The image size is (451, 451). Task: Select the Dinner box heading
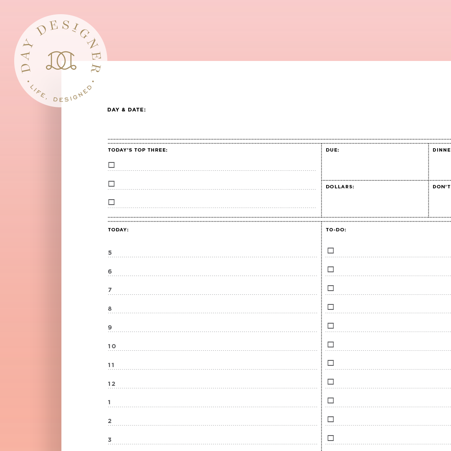click(441, 150)
